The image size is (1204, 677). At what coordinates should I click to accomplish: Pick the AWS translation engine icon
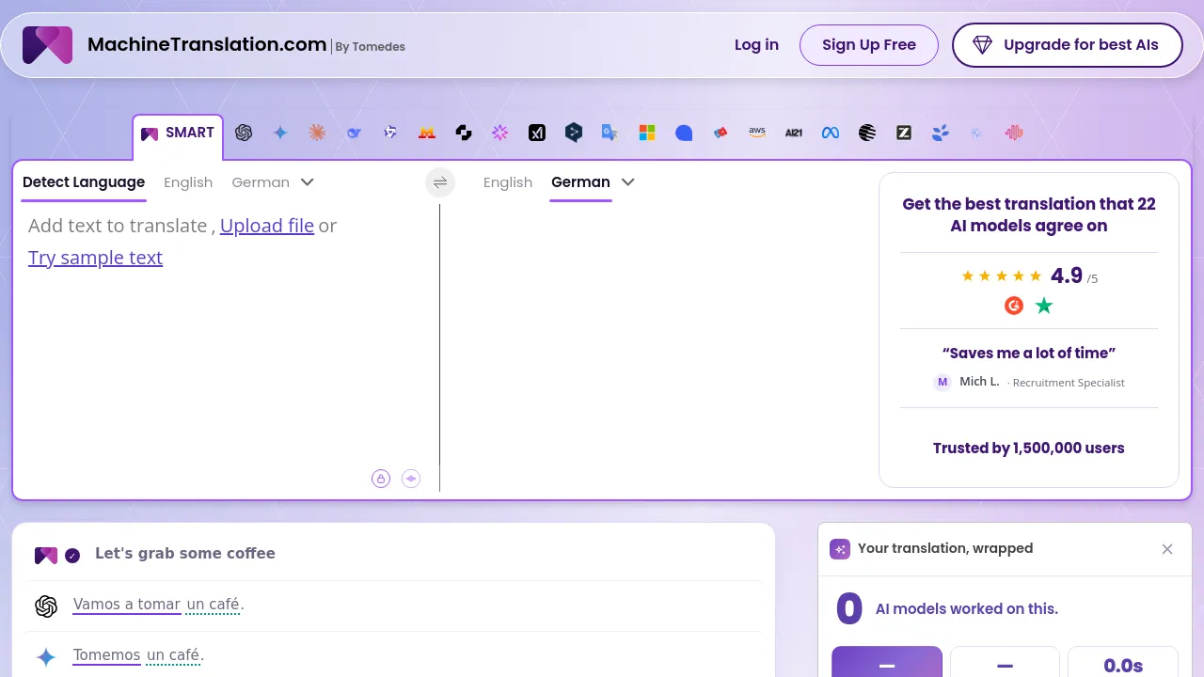pyautogui.click(x=757, y=133)
